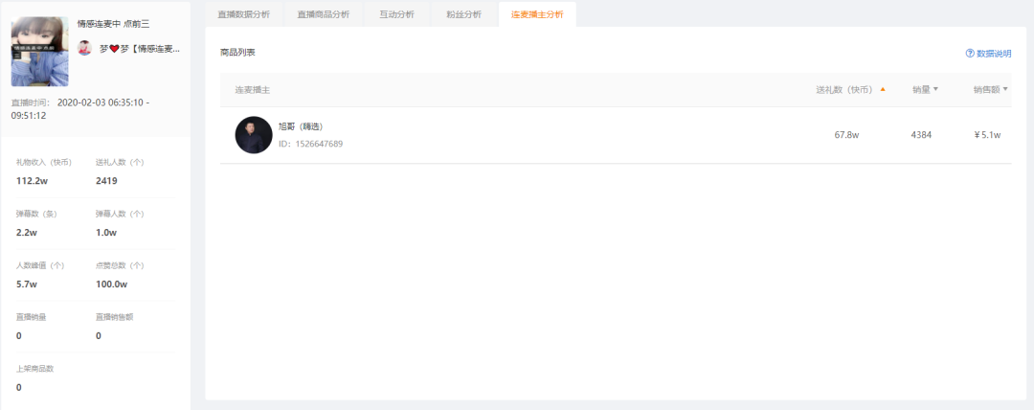Sort by 送礼数（快币）column arrow
Screen dimensions: 1034x410
[x=883, y=89]
